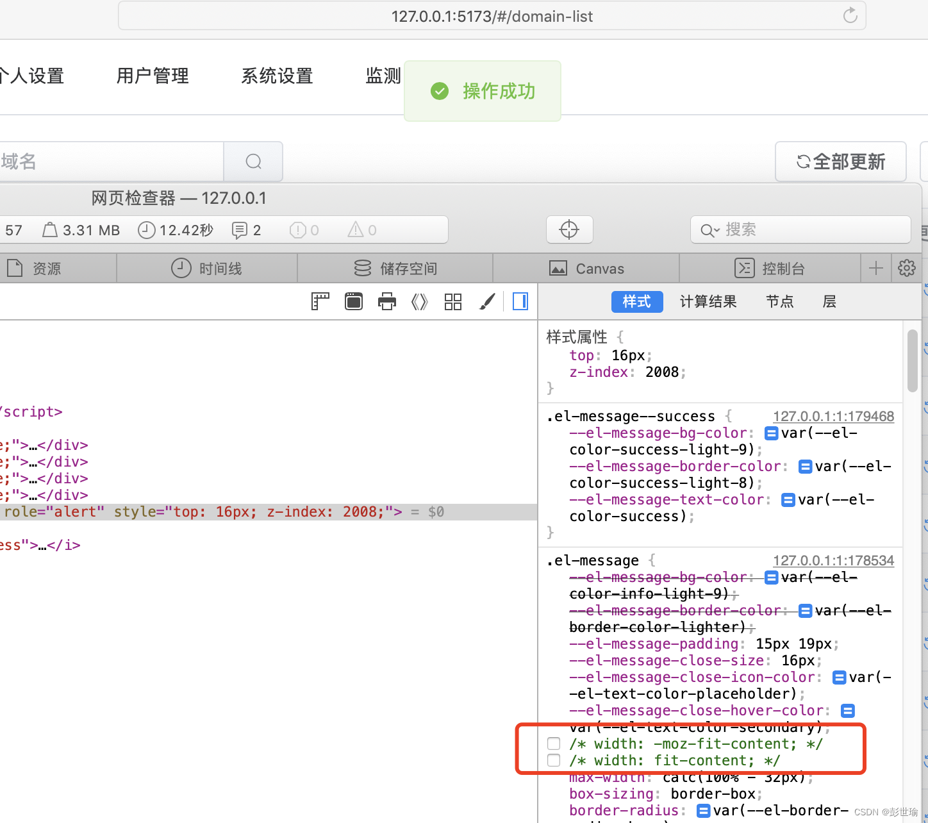Click the z-index: 2008 style property
Screen dimensions: 928x823
pos(627,372)
